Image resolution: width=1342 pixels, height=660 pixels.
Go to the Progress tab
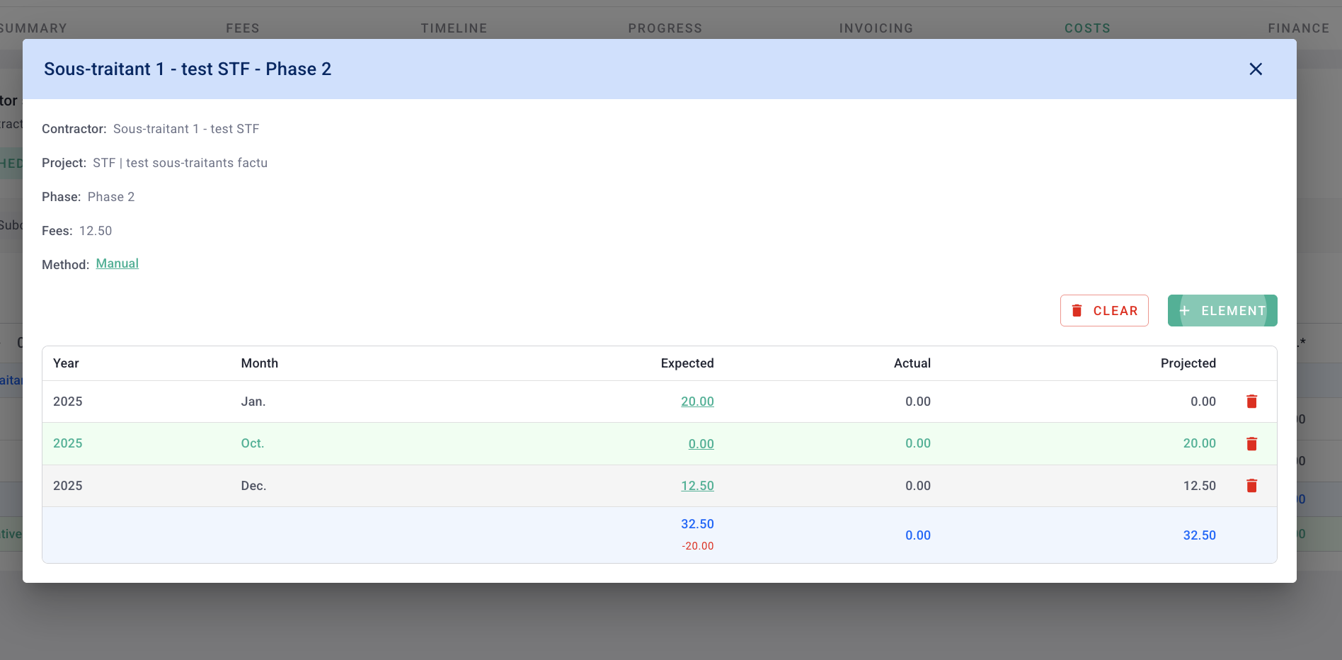point(665,28)
